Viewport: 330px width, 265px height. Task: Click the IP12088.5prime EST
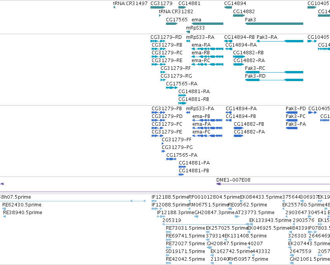pyautogui.click(x=157, y=209)
